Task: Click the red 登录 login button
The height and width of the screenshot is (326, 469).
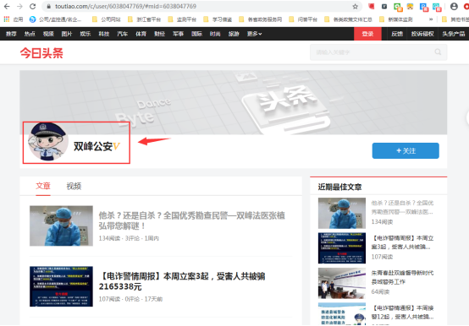Action: point(367,34)
